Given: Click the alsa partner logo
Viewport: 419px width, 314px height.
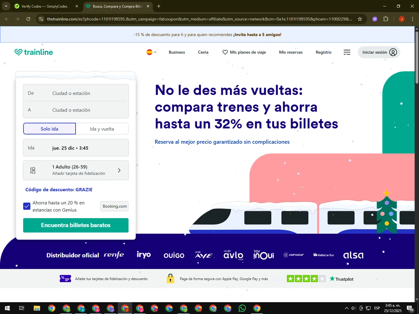Looking at the screenshot, I should (353, 255).
